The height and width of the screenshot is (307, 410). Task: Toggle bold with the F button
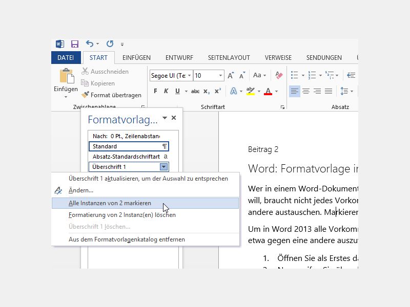pyautogui.click(x=156, y=91)
